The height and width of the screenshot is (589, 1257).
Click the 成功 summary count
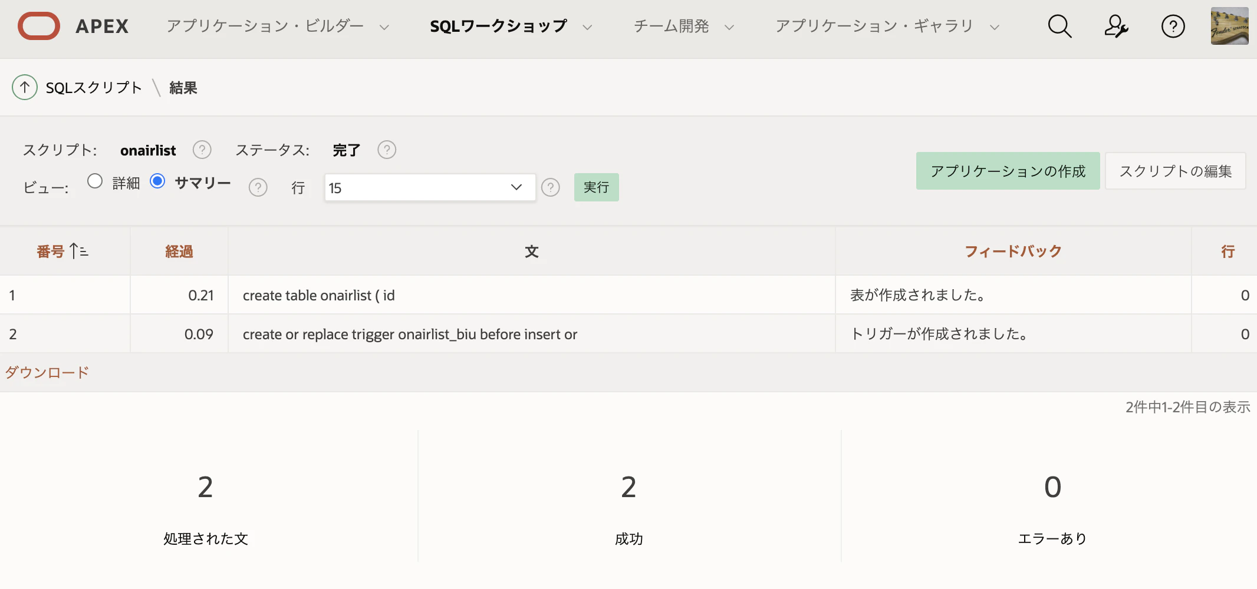[x=628, y=487]
